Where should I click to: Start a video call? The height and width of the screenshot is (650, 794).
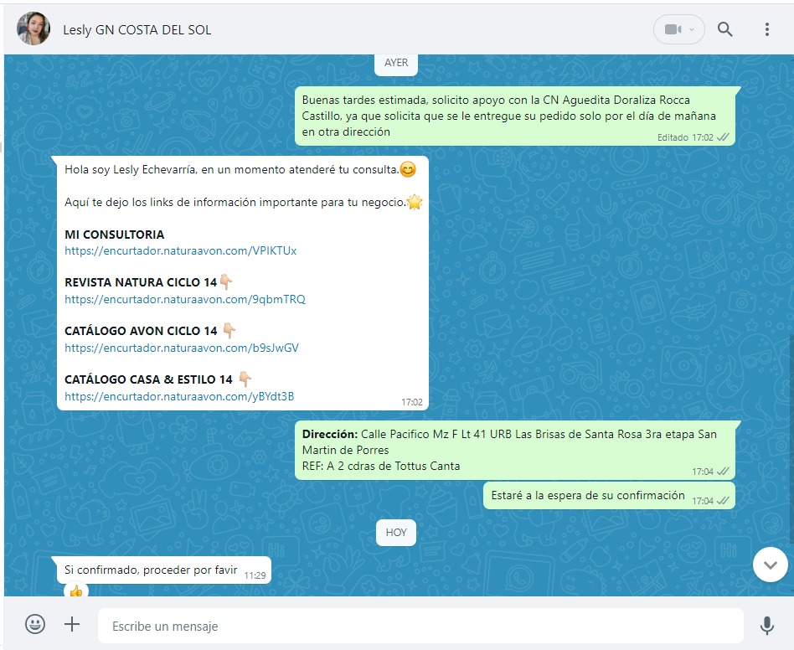(673, 29)
